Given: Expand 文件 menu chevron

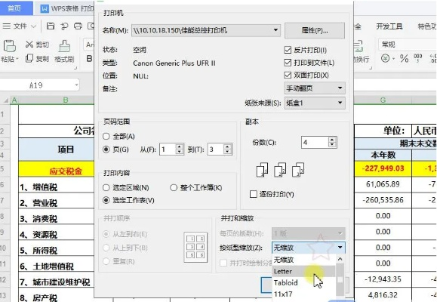Looking at the screenshot, I should [x=33, y=26].
